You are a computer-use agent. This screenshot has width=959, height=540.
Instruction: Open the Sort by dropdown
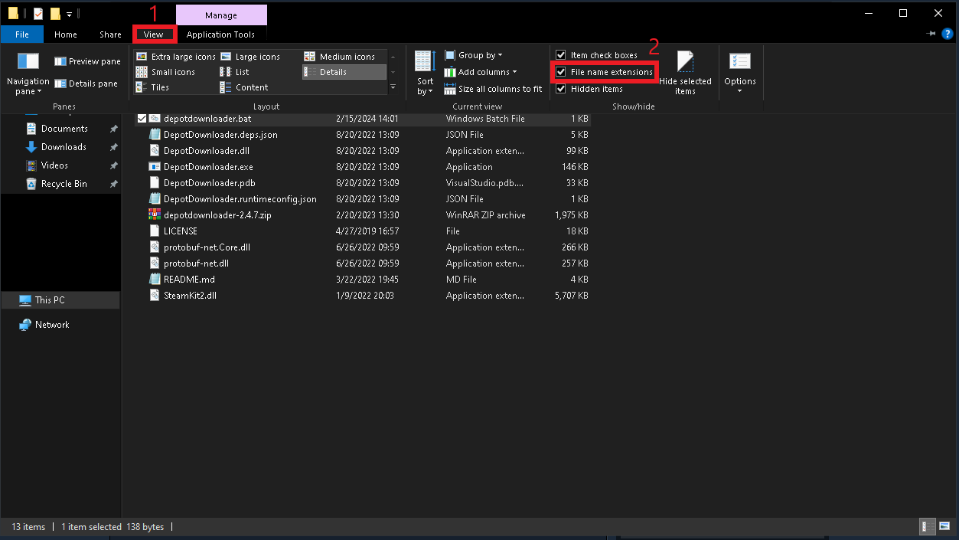pyautogui.click(x=425, y=74)
